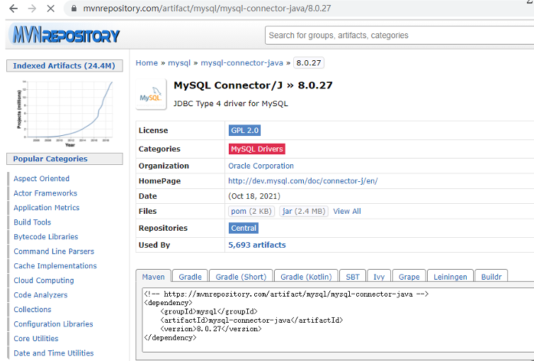Open the Gradle (Kotlin) tab
This screenshot has width=534, height=361.
point(306,277)
